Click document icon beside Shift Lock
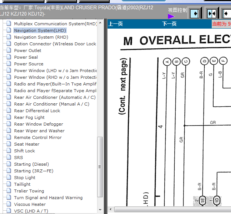The width and height of the screenshot is (231, 214). click(x=9, y=150)
